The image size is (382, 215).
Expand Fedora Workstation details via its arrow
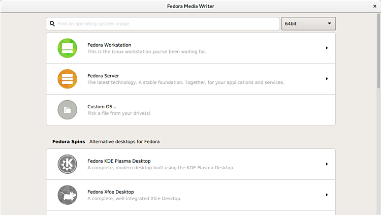327,48
